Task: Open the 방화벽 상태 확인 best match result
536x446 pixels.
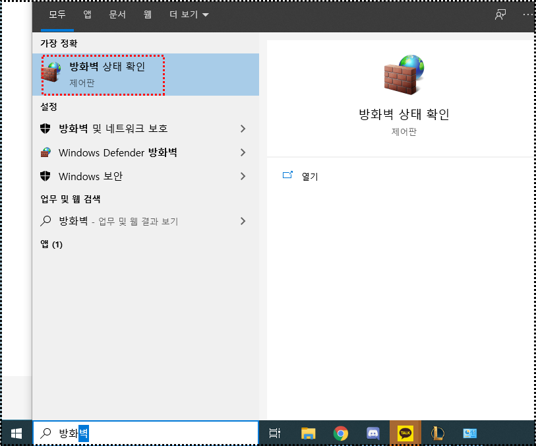Action: [146, 74]
